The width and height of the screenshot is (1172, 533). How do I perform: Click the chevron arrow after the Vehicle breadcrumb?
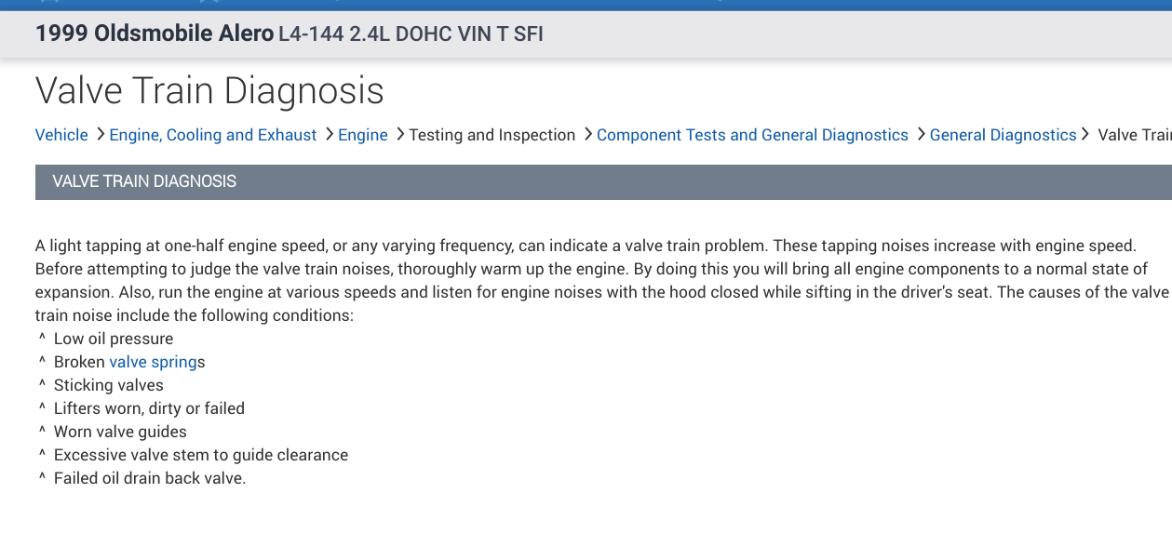pos(100,135)
